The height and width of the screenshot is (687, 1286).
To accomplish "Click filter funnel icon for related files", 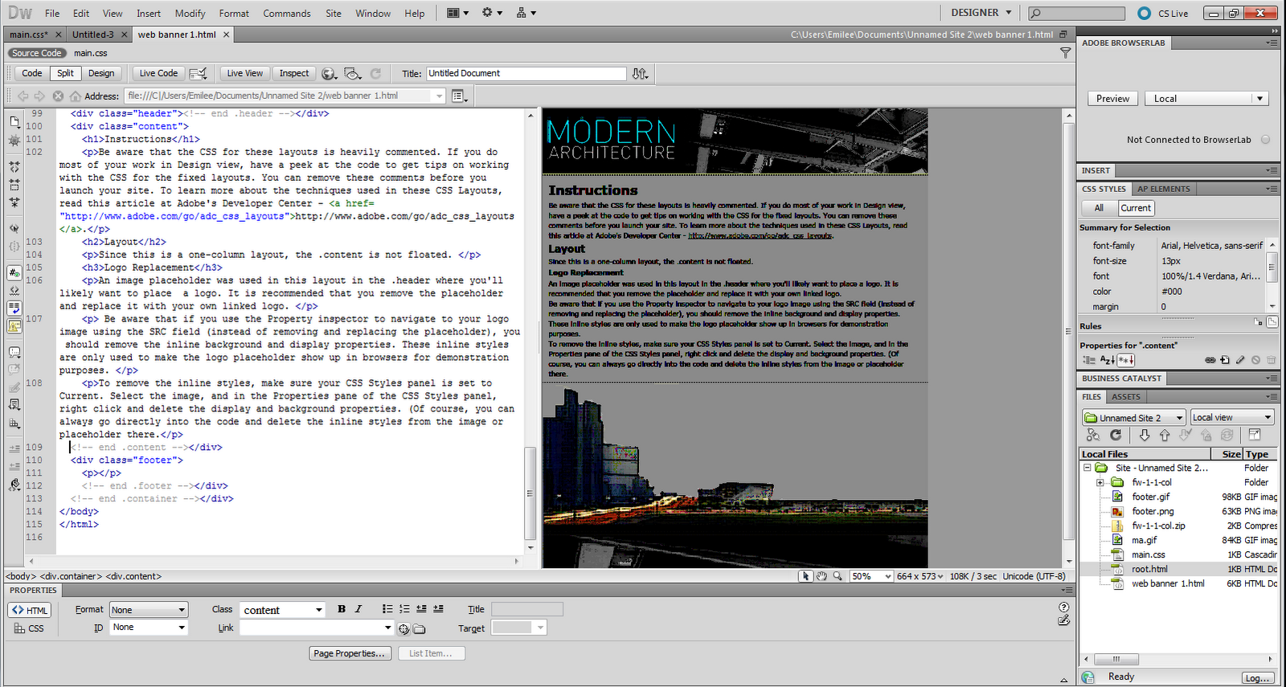I will pyautogui.click(x=1065, y=53).
